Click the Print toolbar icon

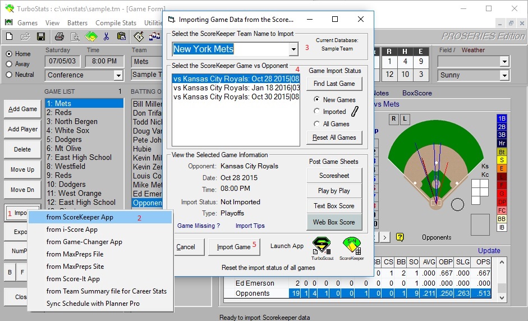[x=59, y=36]
